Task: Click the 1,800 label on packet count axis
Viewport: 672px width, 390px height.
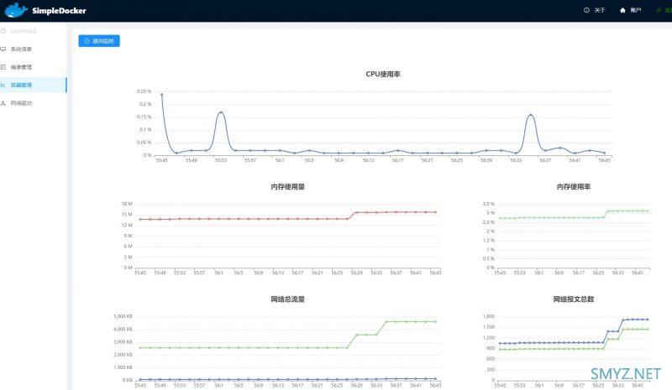Action: click(x=489, y=316)
